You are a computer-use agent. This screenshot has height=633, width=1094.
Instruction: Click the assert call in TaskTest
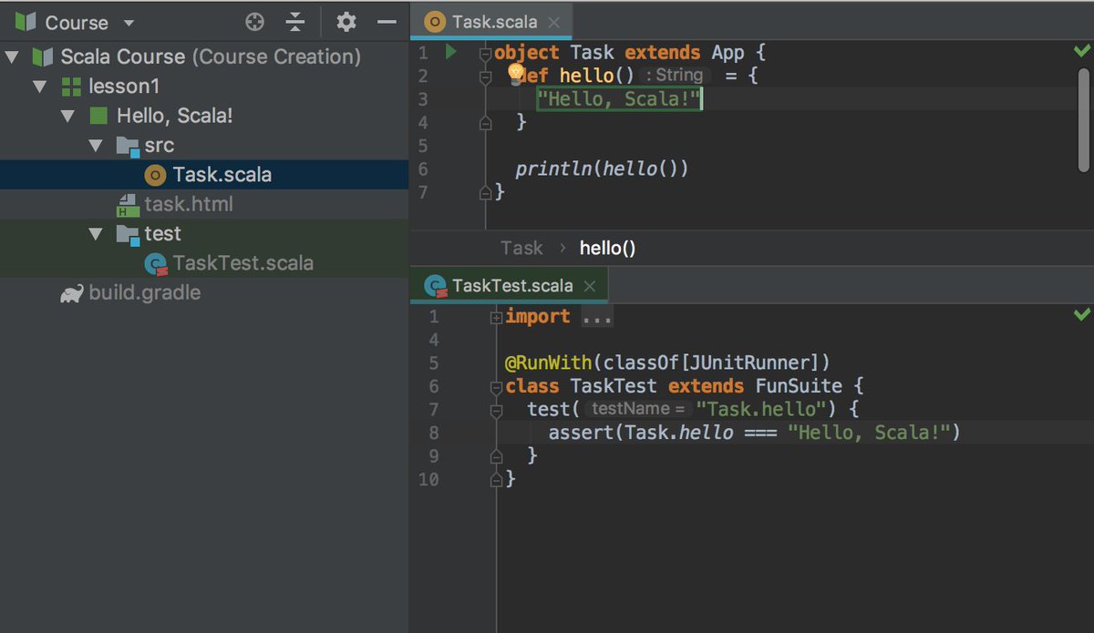[x=580, y=432]
